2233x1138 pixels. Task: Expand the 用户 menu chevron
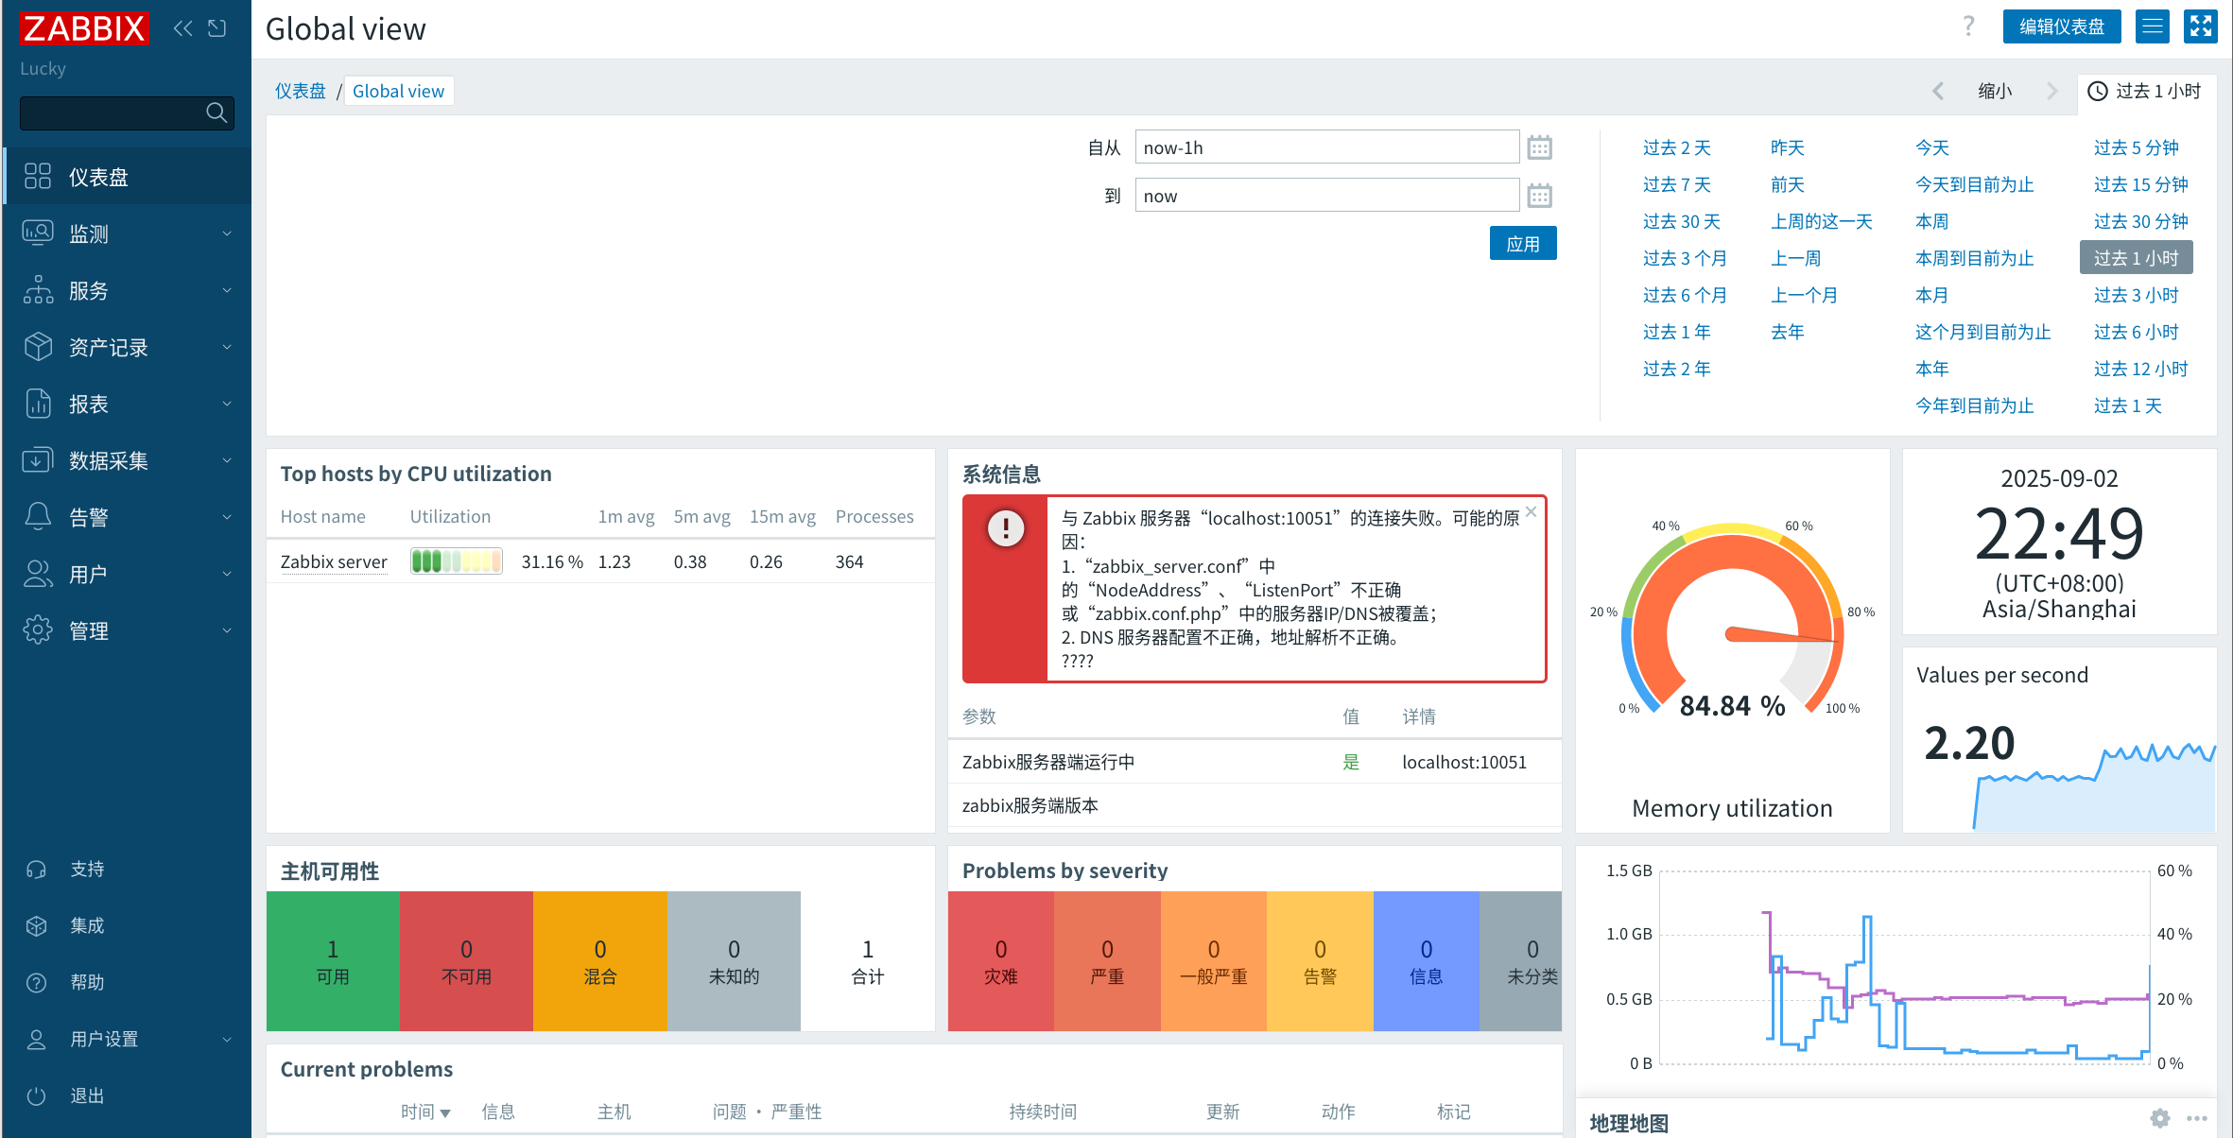(x=227, y=574)
